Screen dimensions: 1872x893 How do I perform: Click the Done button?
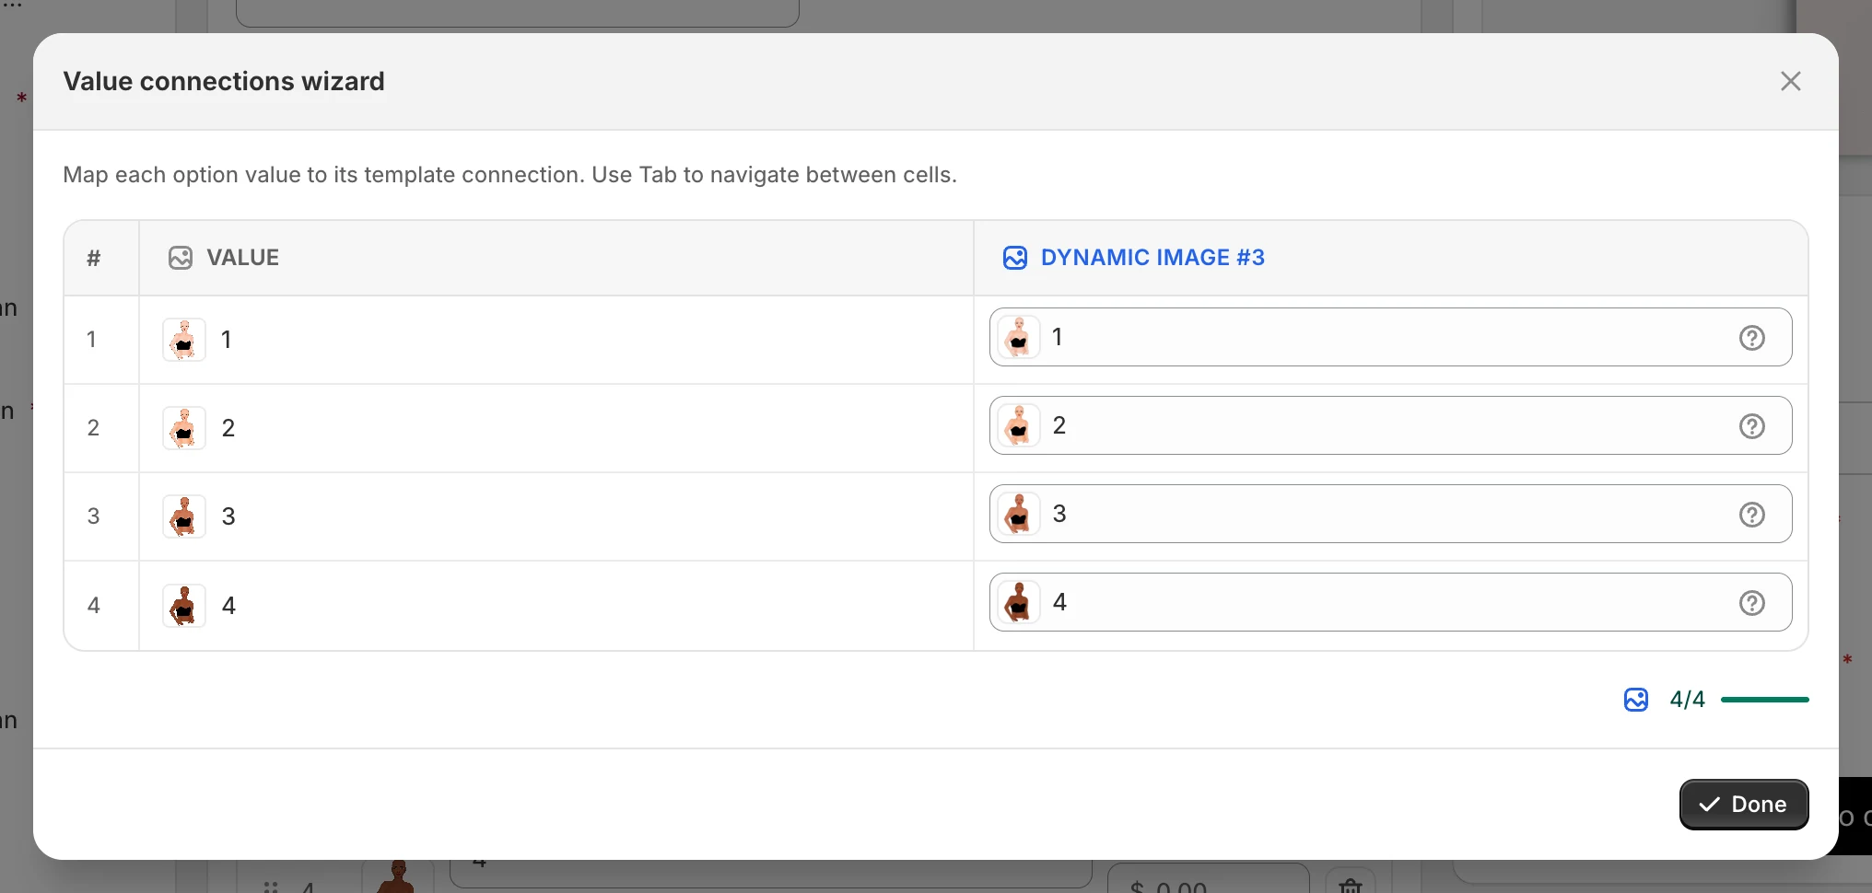[1744, 805]
